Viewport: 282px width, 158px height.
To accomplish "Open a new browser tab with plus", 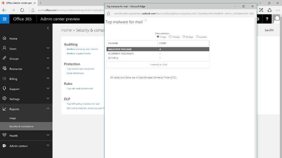I will 41,3.
